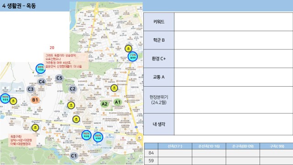The height and width of the screenshot is (165, 293).
Task: Click the gray C2 zone marker
Action: click(72, 89)
